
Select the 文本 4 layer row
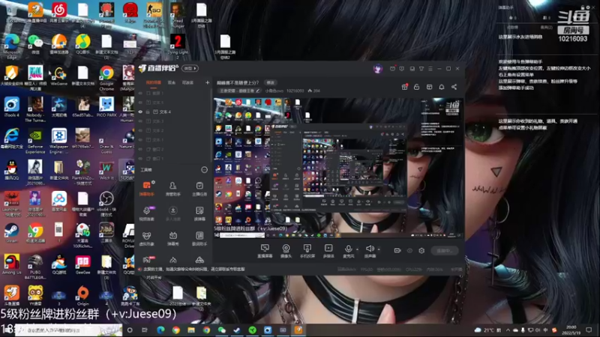pos(173,112)
